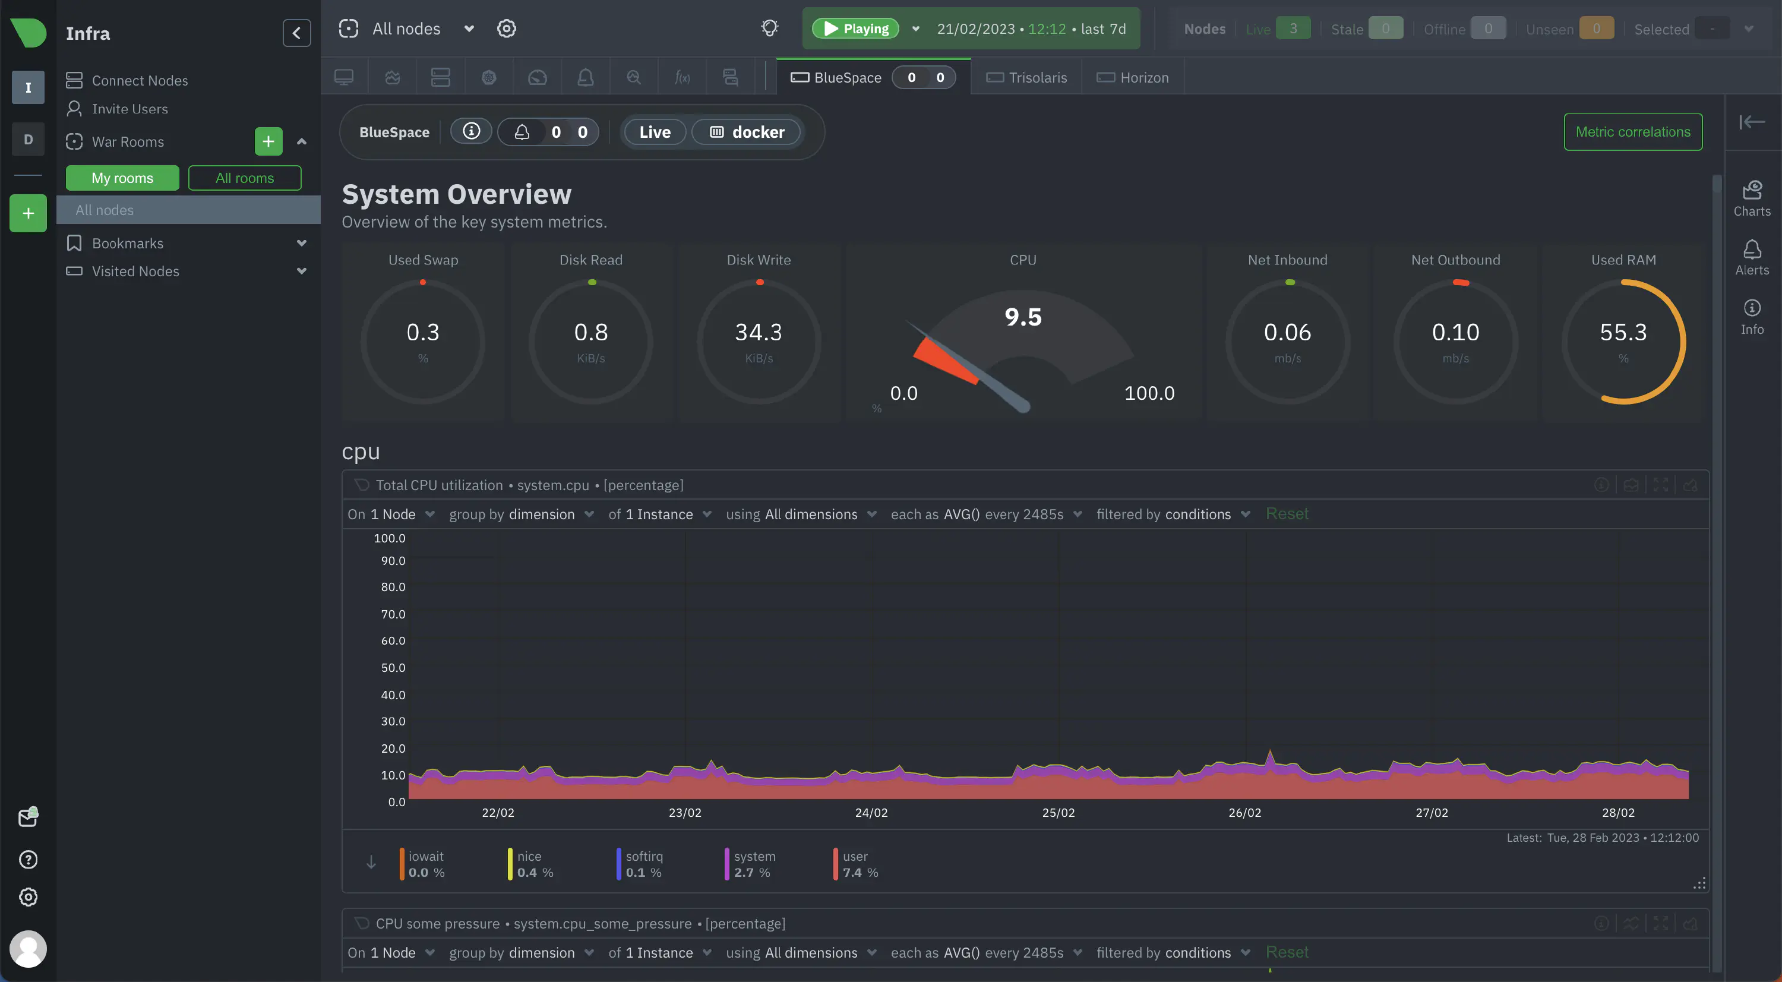Select the Alerts bell icon in the top toolbar

click(x=585, y=76)
